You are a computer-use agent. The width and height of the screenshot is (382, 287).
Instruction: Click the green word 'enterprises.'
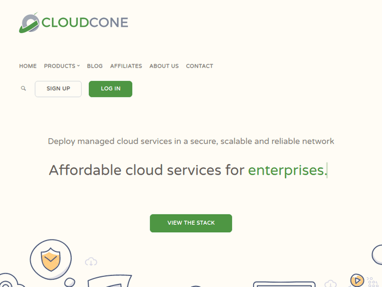click(288, 171)
